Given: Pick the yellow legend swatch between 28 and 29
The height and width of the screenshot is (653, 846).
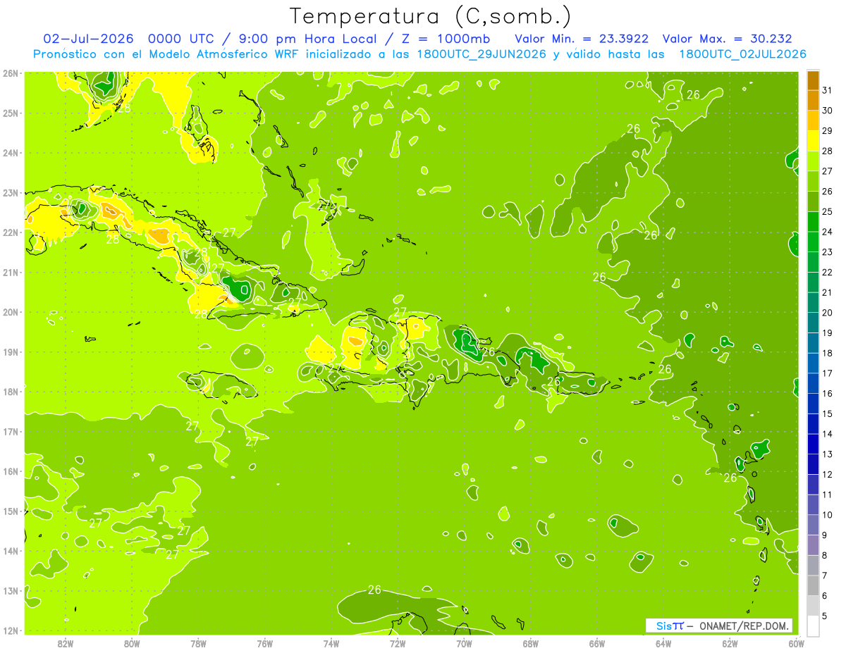Looking at the screenshot, I should 813,141.
